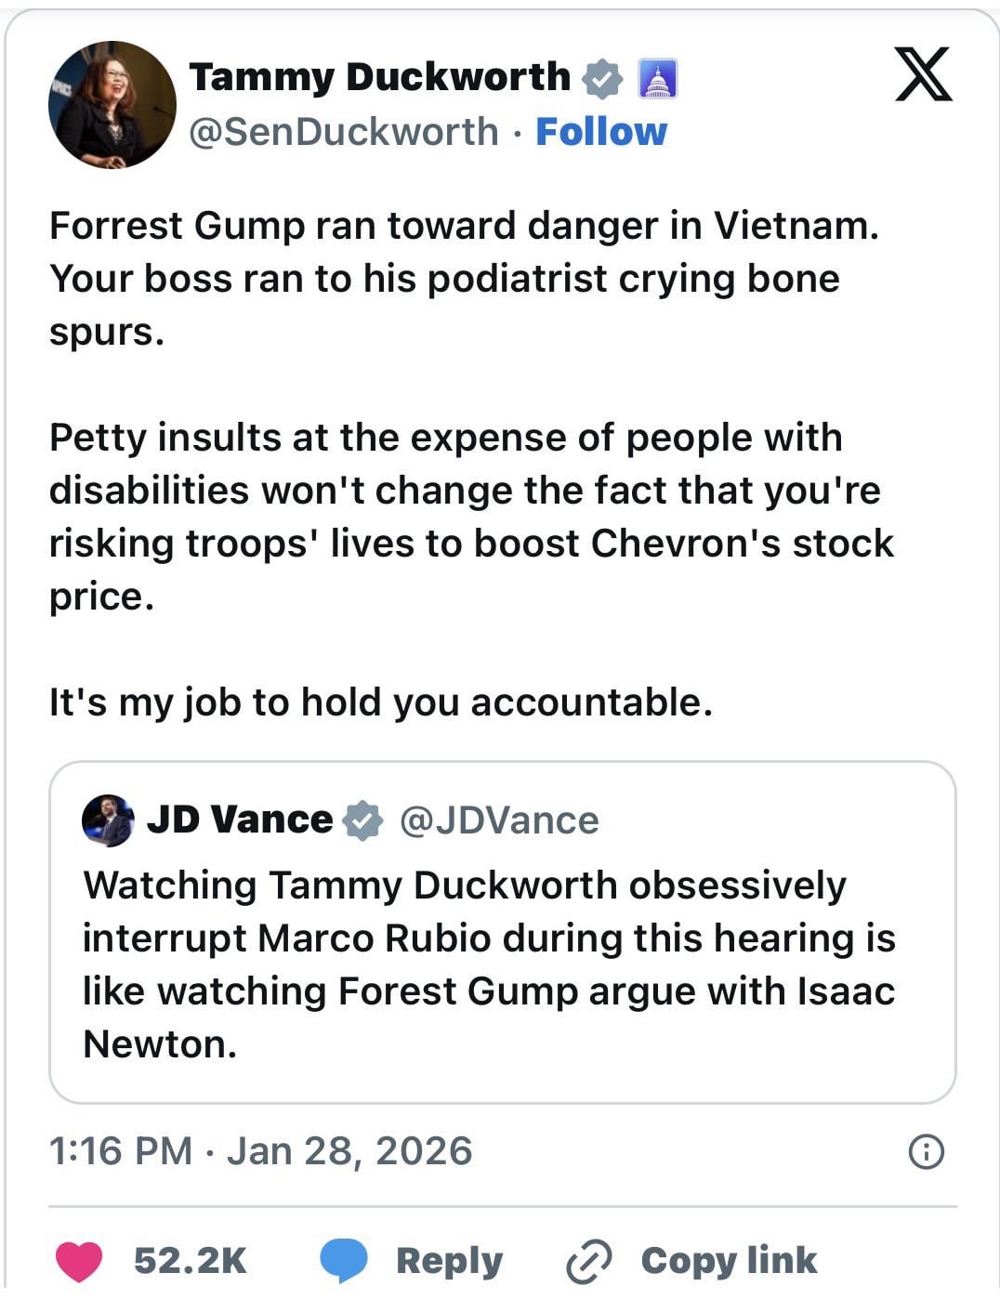
Task: Click the verified badge beside Tammy Duckworth
Action: point(602,78)
